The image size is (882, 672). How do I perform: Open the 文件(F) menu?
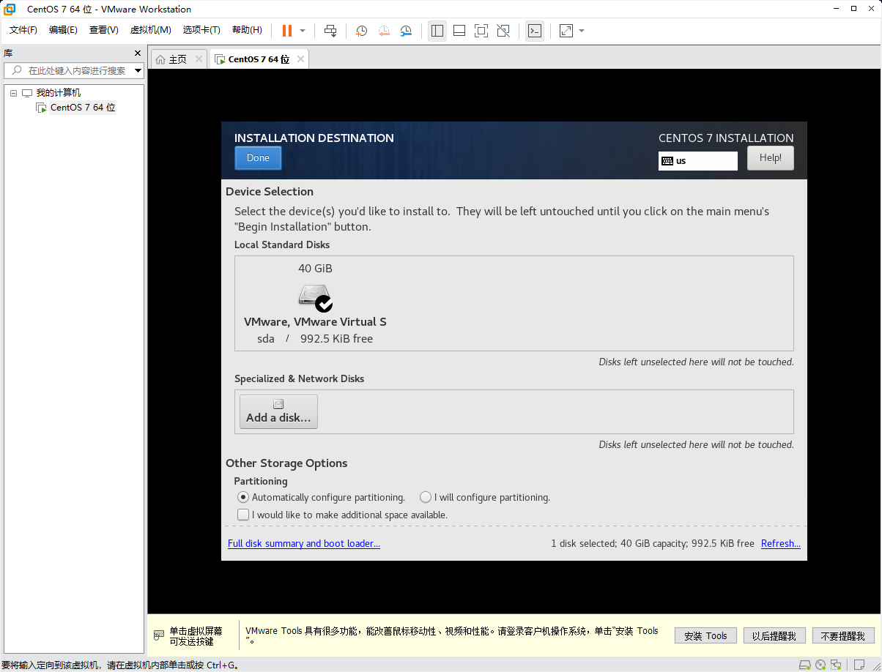click(23, 30)
